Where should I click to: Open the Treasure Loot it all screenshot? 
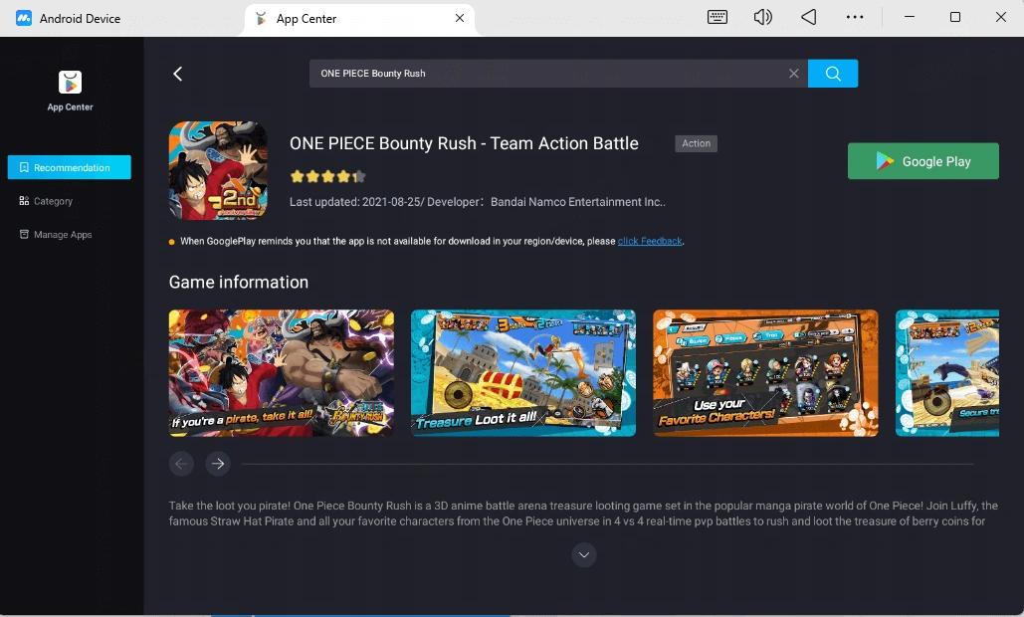coord(522,372)
